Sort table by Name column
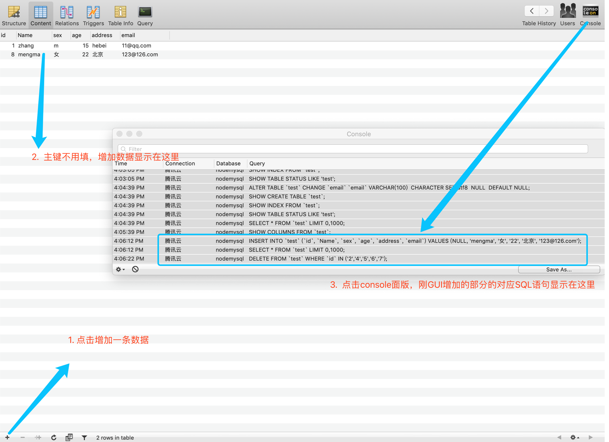 [x=34, y=35]
